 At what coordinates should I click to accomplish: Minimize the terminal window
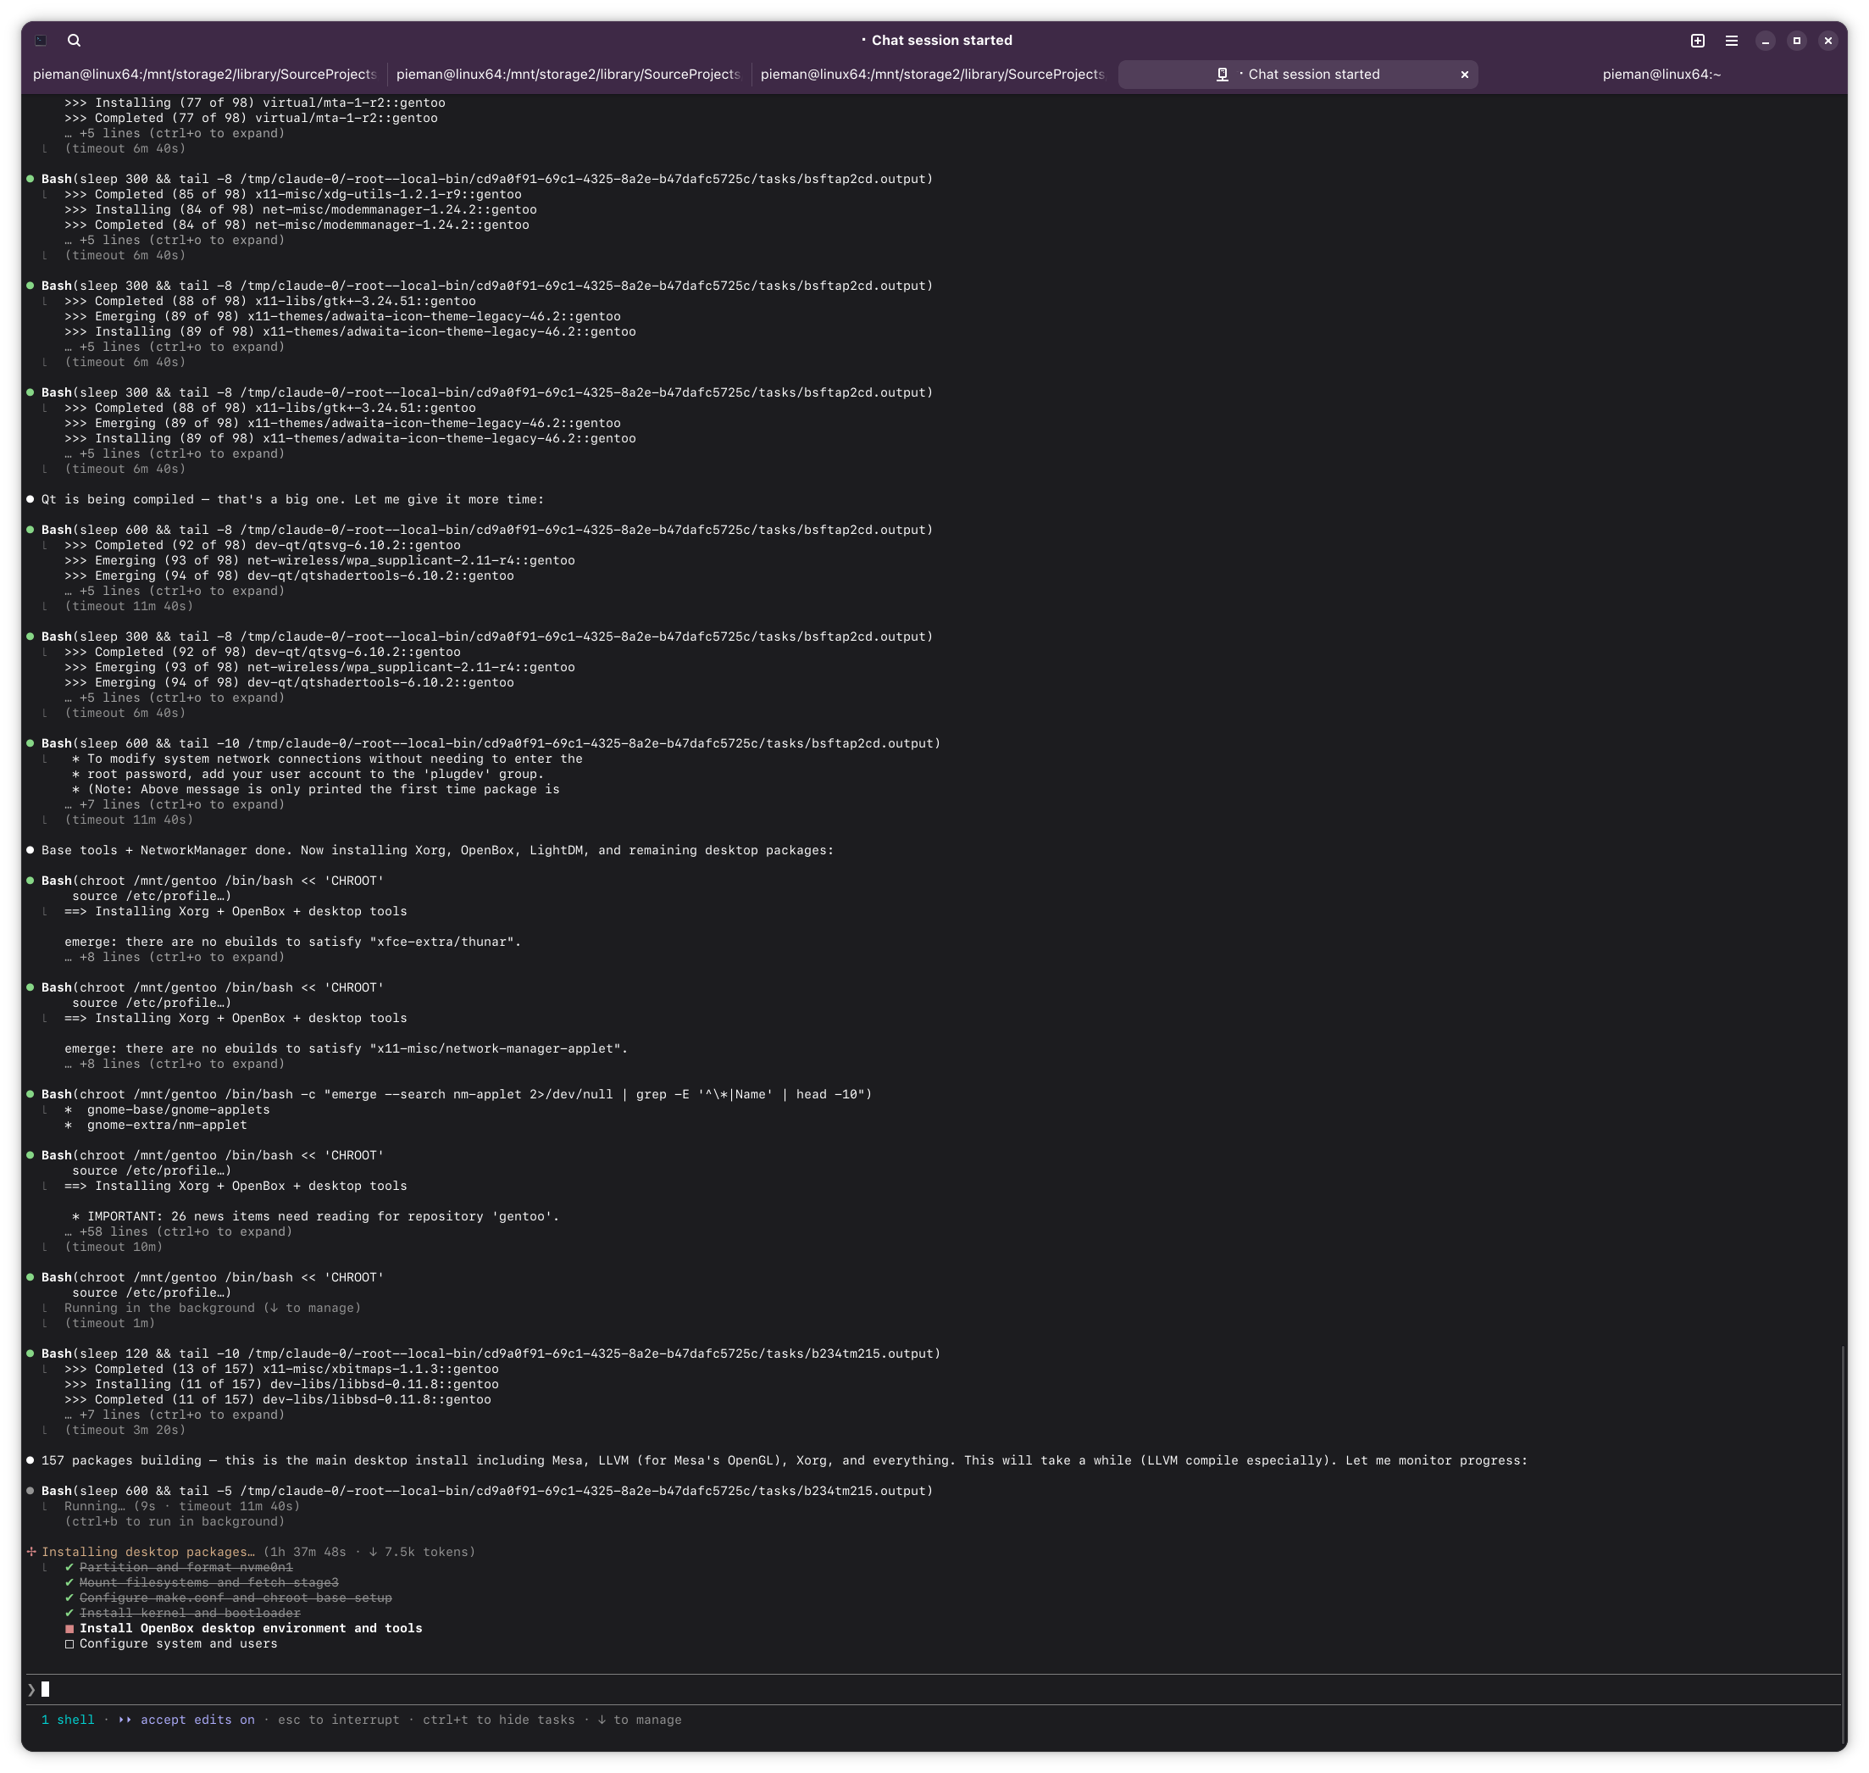1764,41
